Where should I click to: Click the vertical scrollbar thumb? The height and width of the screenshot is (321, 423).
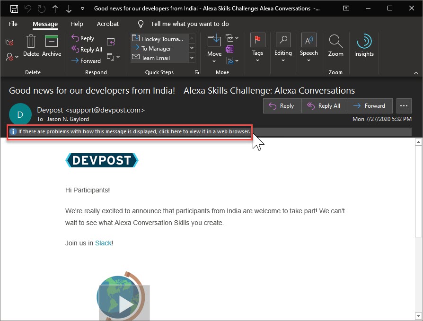click(418, 191)
